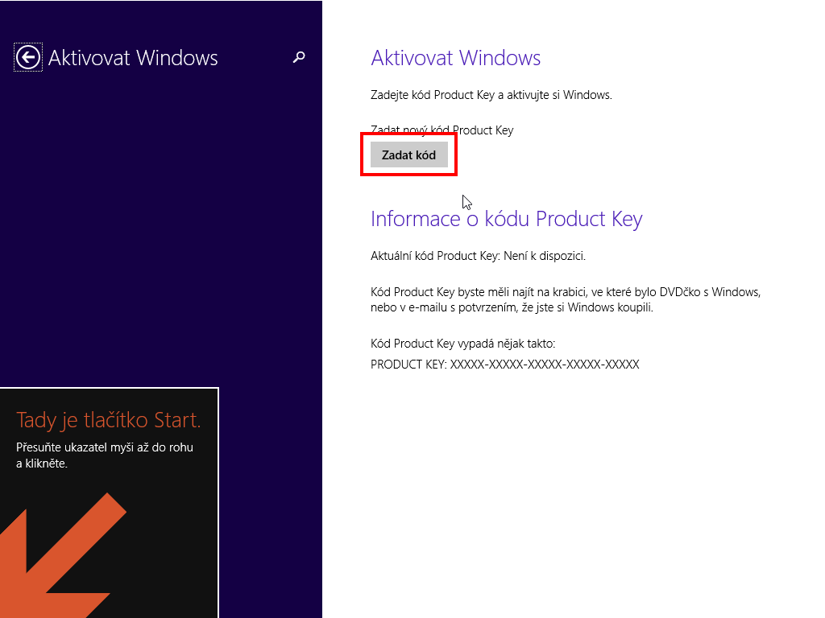Click paragraph about DVDčko s Windows box
This screenshot has width=825, height=618.
tap(566, 299)
